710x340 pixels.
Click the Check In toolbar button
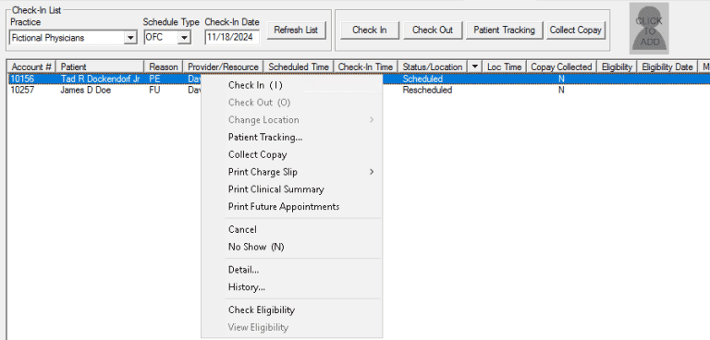tap(370, 30)
